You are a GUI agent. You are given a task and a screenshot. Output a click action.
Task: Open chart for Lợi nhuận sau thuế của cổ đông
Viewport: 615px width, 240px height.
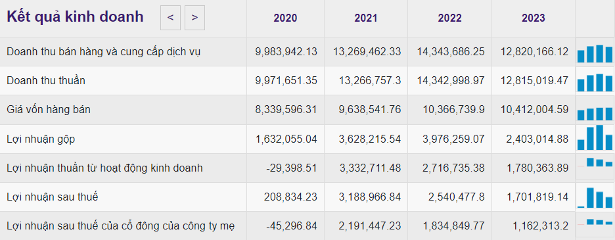[x=595, y=222]
